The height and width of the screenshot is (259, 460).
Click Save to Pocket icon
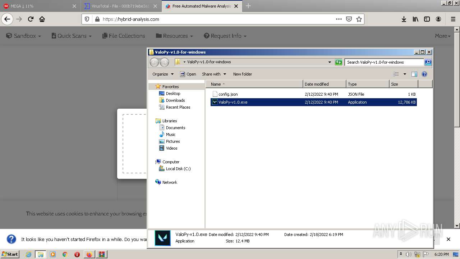[x=349, y=19]
